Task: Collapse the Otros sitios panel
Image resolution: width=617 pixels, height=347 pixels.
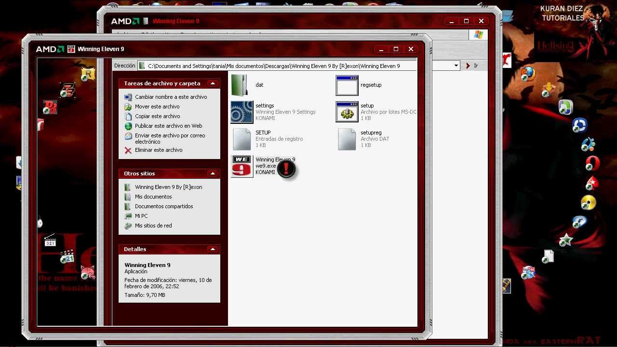Action: 213,173
